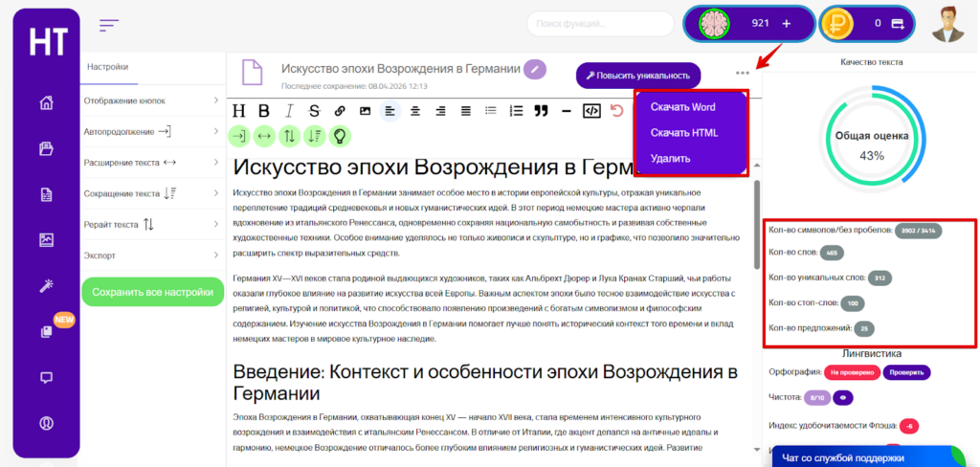Insert an image into the text
Image resolution: width=980 pixels, height=467 pixels.
coord(365,111)
